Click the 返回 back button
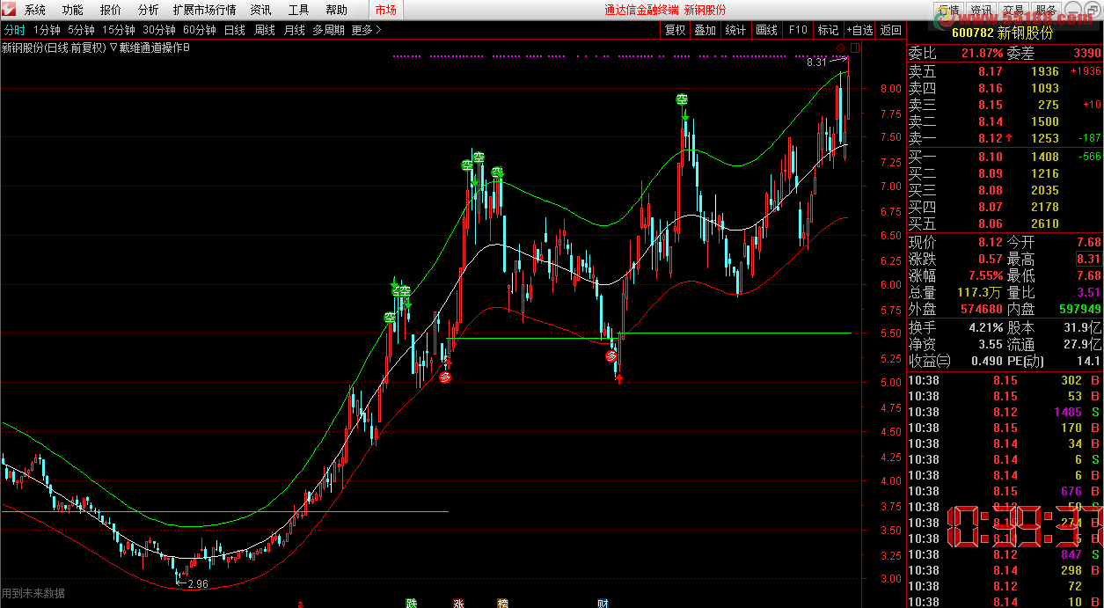The image size is (1104, 608). (x=890, y=30)
